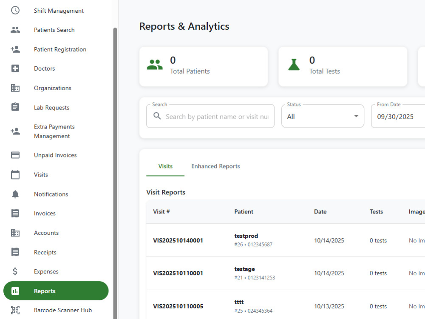
Task: Click the Lab Requests clipboard icon
Action: (15, 107)
